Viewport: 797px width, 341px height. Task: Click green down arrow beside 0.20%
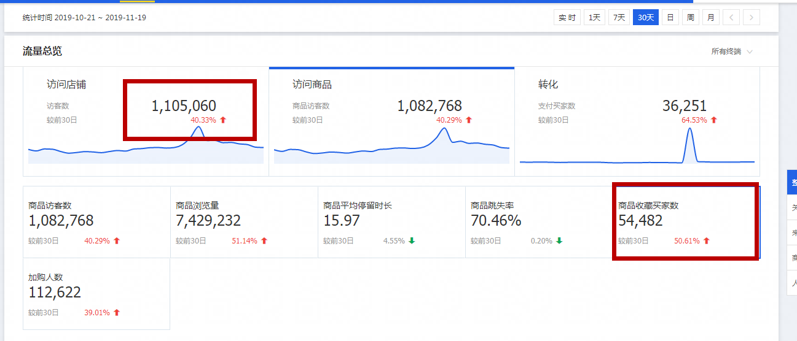pos(559,241)
